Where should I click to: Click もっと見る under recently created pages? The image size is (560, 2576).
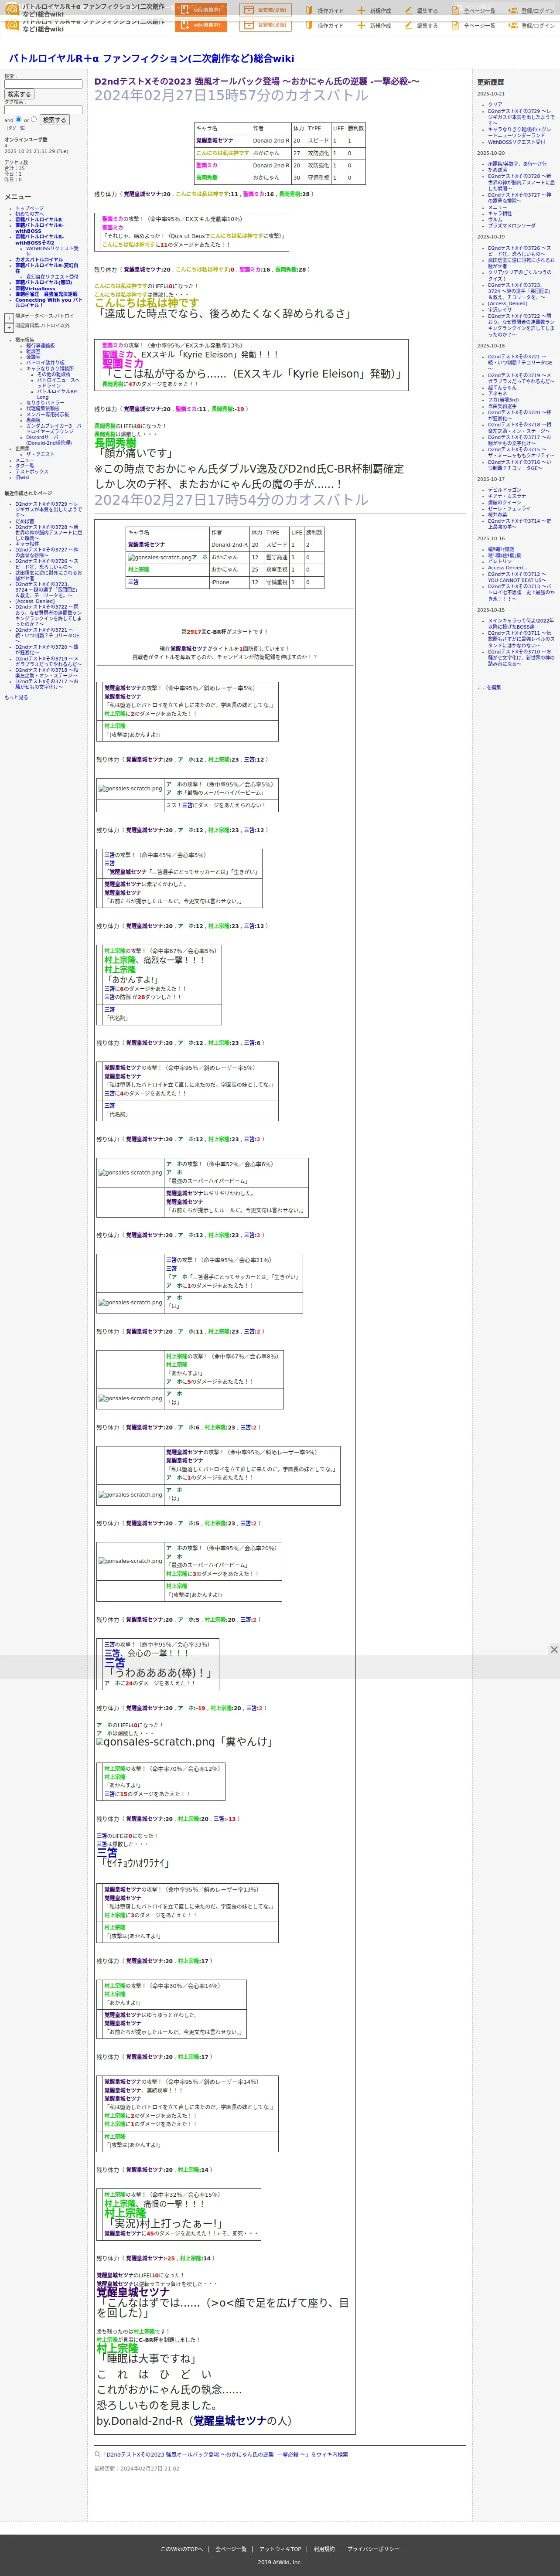[x=17, y=698]
